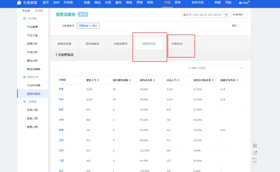Screen dimensions: 280x172
Task: Clear the keyword search box with X
Action: coord(241,68)
